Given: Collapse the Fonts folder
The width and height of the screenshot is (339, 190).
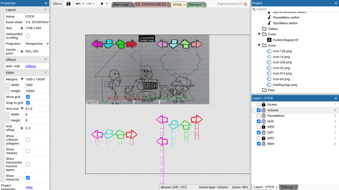Looking at the screenshot, I should point(259,34).
